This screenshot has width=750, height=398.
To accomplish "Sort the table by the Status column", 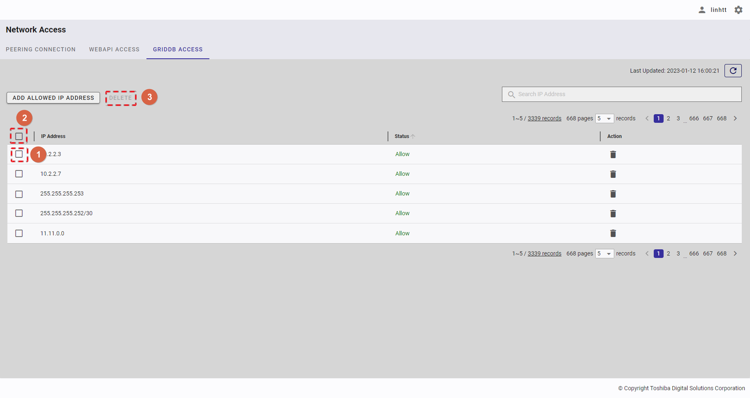I will point(402,136).
